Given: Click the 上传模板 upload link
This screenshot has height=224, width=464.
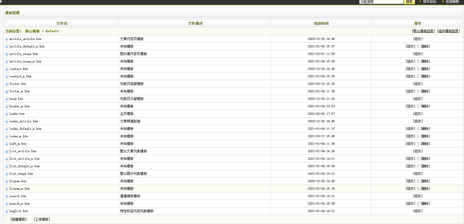Looking at the screenshot, I should (42, 219).
